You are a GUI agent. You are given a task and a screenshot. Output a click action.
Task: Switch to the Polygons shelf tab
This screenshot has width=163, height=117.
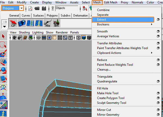click(52, 15)
